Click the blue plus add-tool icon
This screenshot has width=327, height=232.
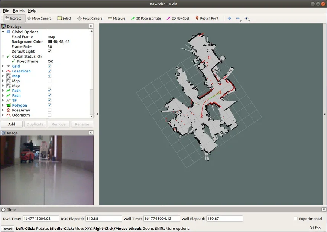point(229,18)
